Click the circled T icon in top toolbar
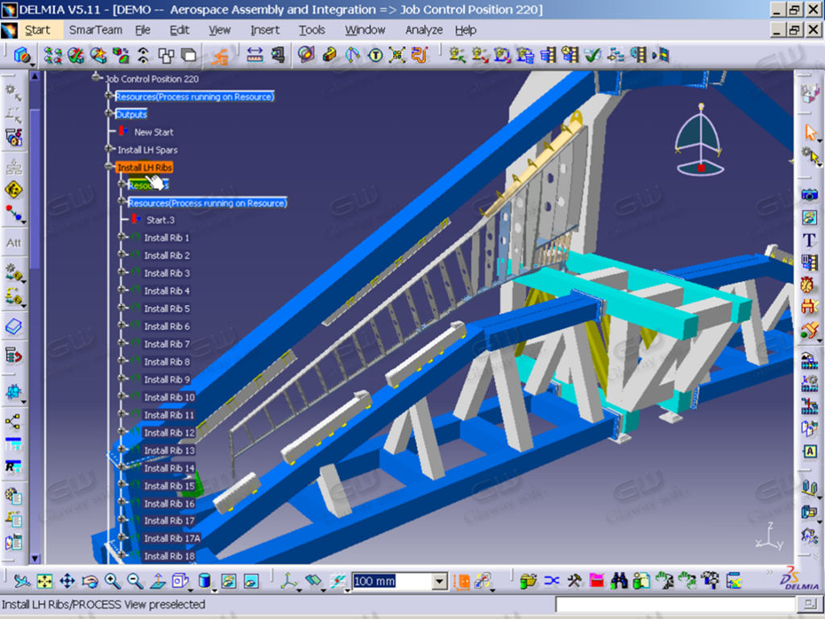825x619 pixels. [375, 55]
